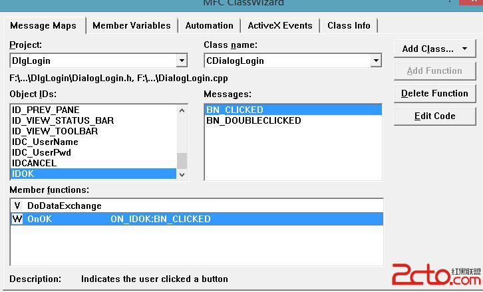The height and width of the screenshot is (292, 483).
Task: Open the Member Variables tab
Action: (x=132, y=25)
